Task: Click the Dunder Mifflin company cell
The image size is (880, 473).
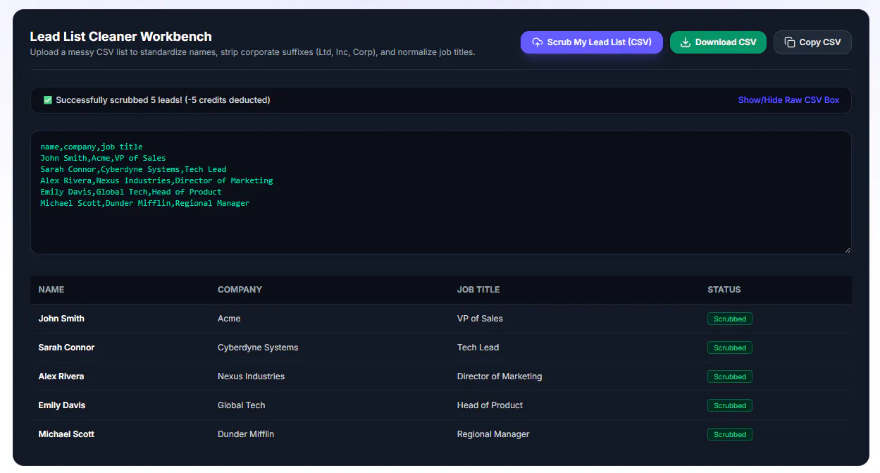Action: (246, 434)
